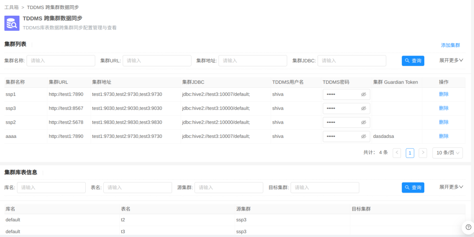Click the TDDMS database search logo icon
The height and width of the screenshot is (237, 474).
pyautogui.click(x=12, y=23)
